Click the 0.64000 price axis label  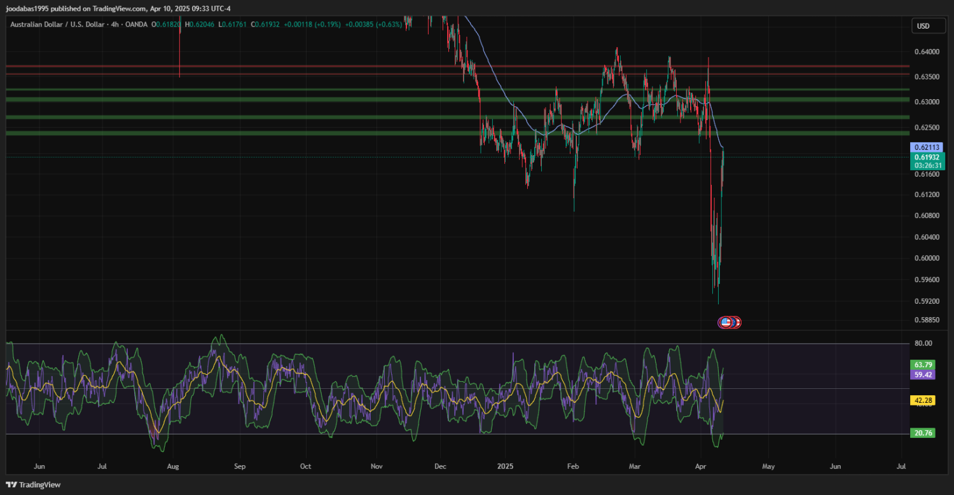(x=926, y=52)
